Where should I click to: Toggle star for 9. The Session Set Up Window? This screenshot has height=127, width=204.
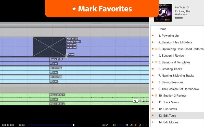153,89
